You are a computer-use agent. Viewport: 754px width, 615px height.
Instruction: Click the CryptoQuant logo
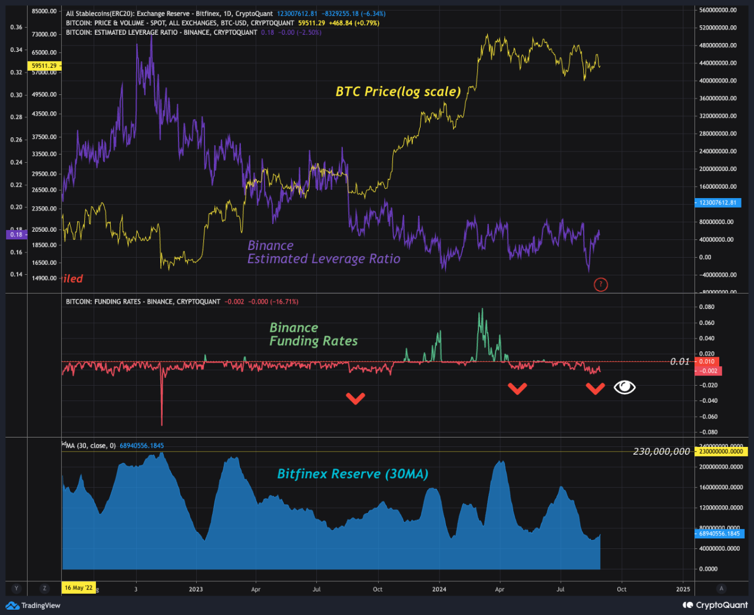(715, 606)
